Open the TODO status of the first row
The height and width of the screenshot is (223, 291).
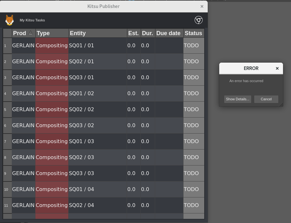pos(191,45)
